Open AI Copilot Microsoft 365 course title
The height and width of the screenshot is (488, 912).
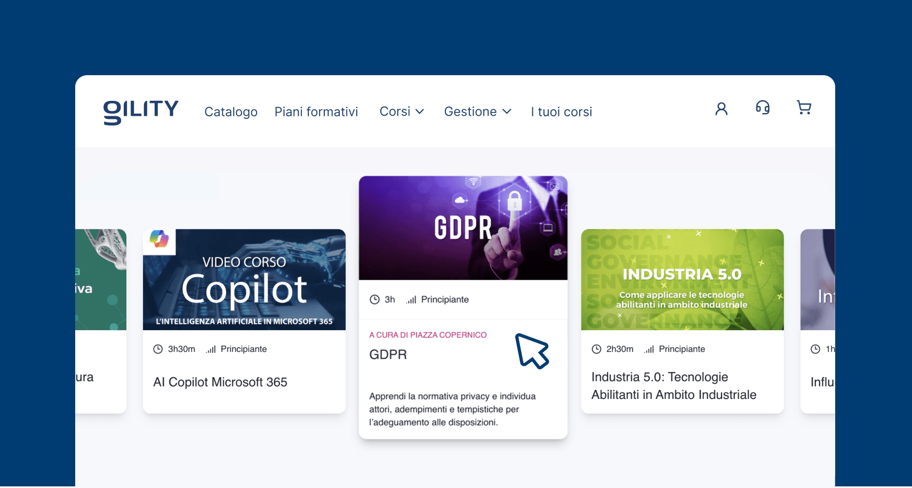[x=220, y=382]
